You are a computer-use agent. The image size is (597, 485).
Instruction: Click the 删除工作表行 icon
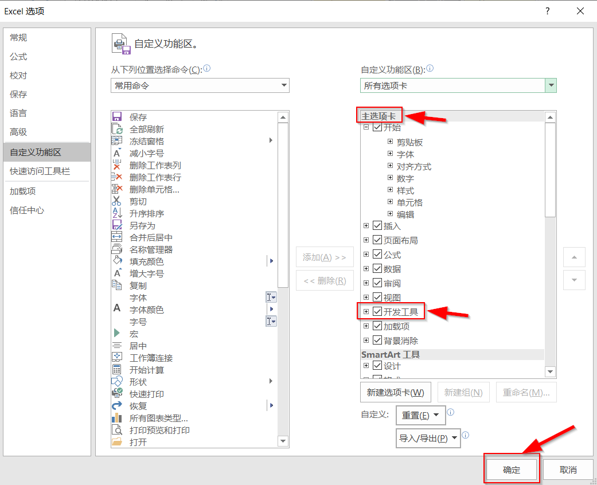tap(117, 177)
